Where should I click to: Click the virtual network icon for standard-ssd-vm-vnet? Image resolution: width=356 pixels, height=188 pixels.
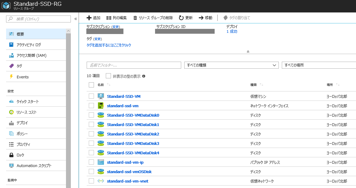tap(100, 181)
